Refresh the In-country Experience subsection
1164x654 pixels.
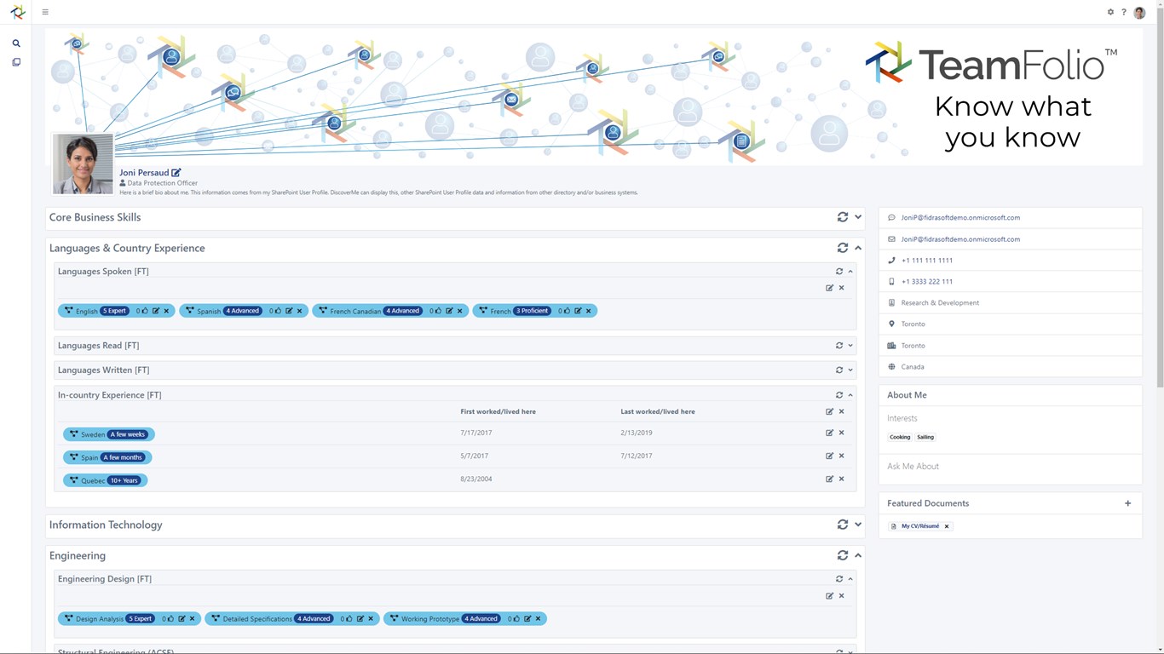point(839,395)
